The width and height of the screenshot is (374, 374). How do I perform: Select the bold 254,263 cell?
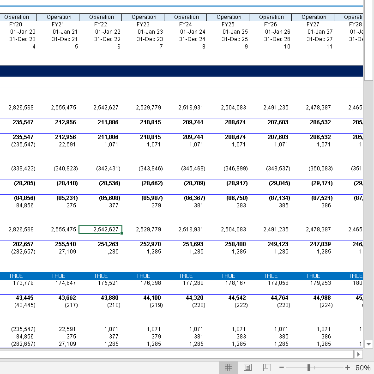click(108, 244)
